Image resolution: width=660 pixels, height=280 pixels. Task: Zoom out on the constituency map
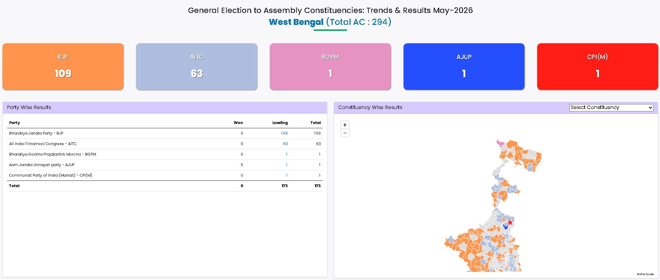(345, 133)
